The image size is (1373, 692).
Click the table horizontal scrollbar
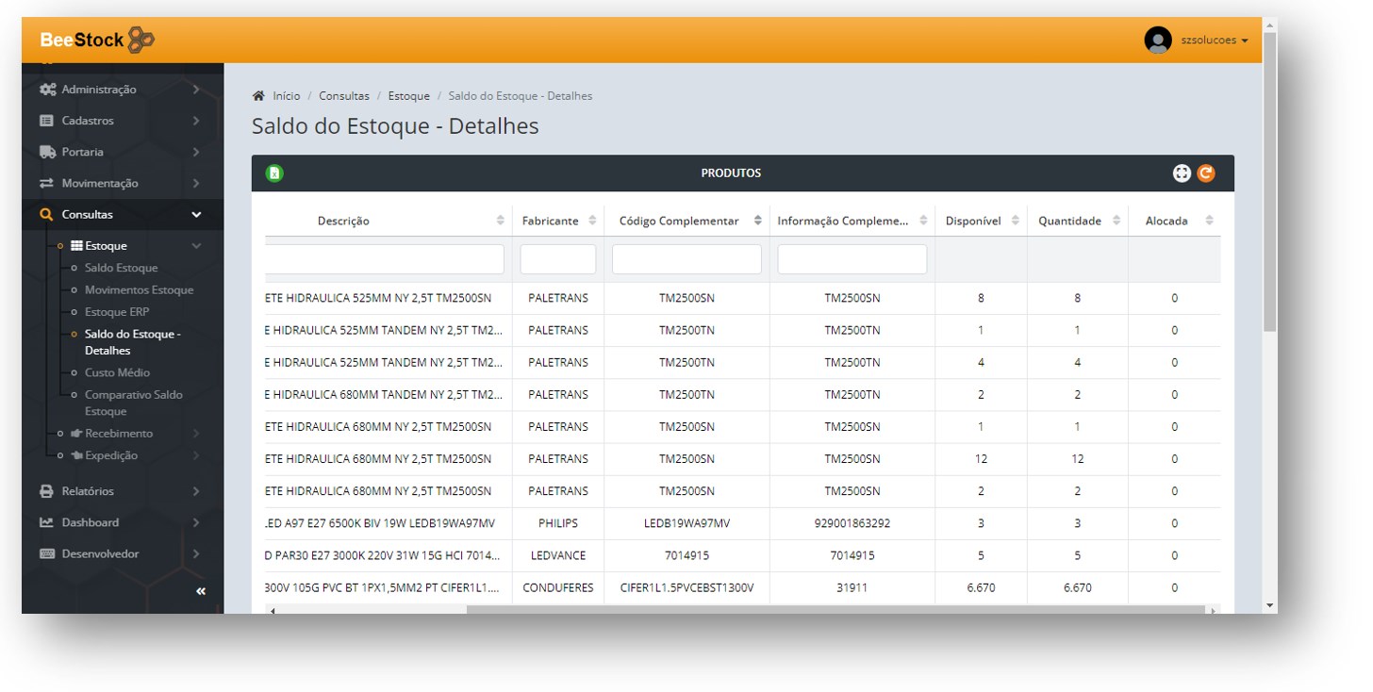point(835,610)
